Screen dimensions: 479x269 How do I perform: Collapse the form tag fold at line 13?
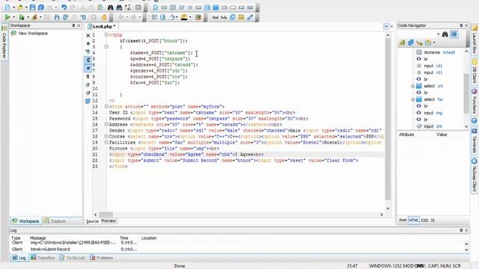[106, 106]
